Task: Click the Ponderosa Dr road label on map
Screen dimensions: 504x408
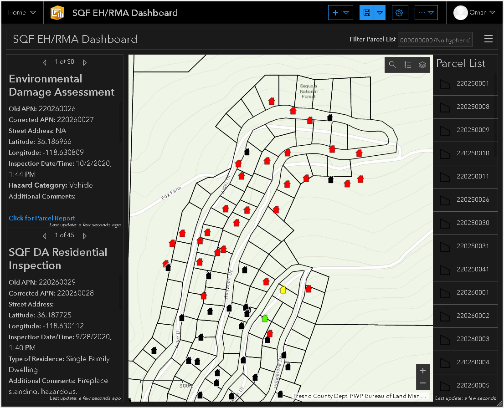Action: point(278,372)
